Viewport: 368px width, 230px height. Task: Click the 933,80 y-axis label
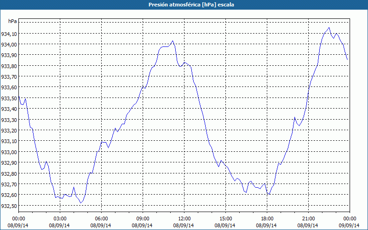click(x=9, y=66)
